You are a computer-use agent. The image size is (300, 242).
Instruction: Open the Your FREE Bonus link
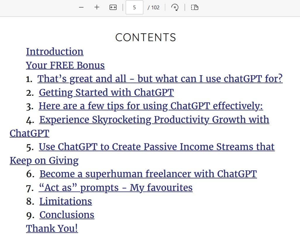point(65,65)
